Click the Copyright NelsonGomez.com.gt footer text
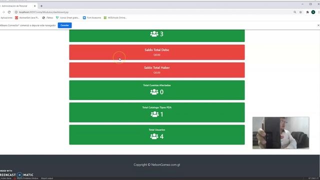The height and width of the screenshot is (180, 320). coord(157,164)
